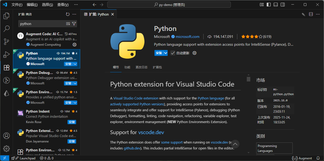The image size is (324, 161).
Task: Clear extension search results icon
Action: coord(68,24)
